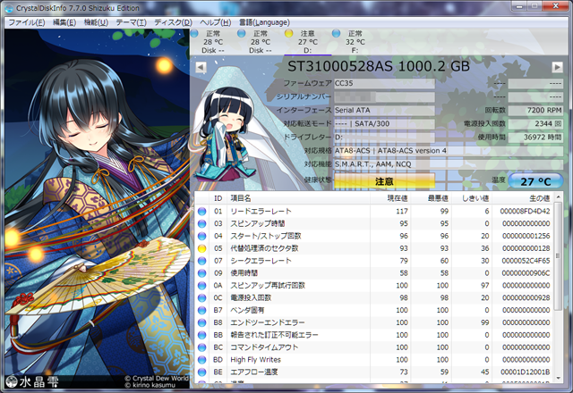Screen dimensions: 573x393
Task: Click the Serial ATA interface field
Action: (x=384, y=111)
